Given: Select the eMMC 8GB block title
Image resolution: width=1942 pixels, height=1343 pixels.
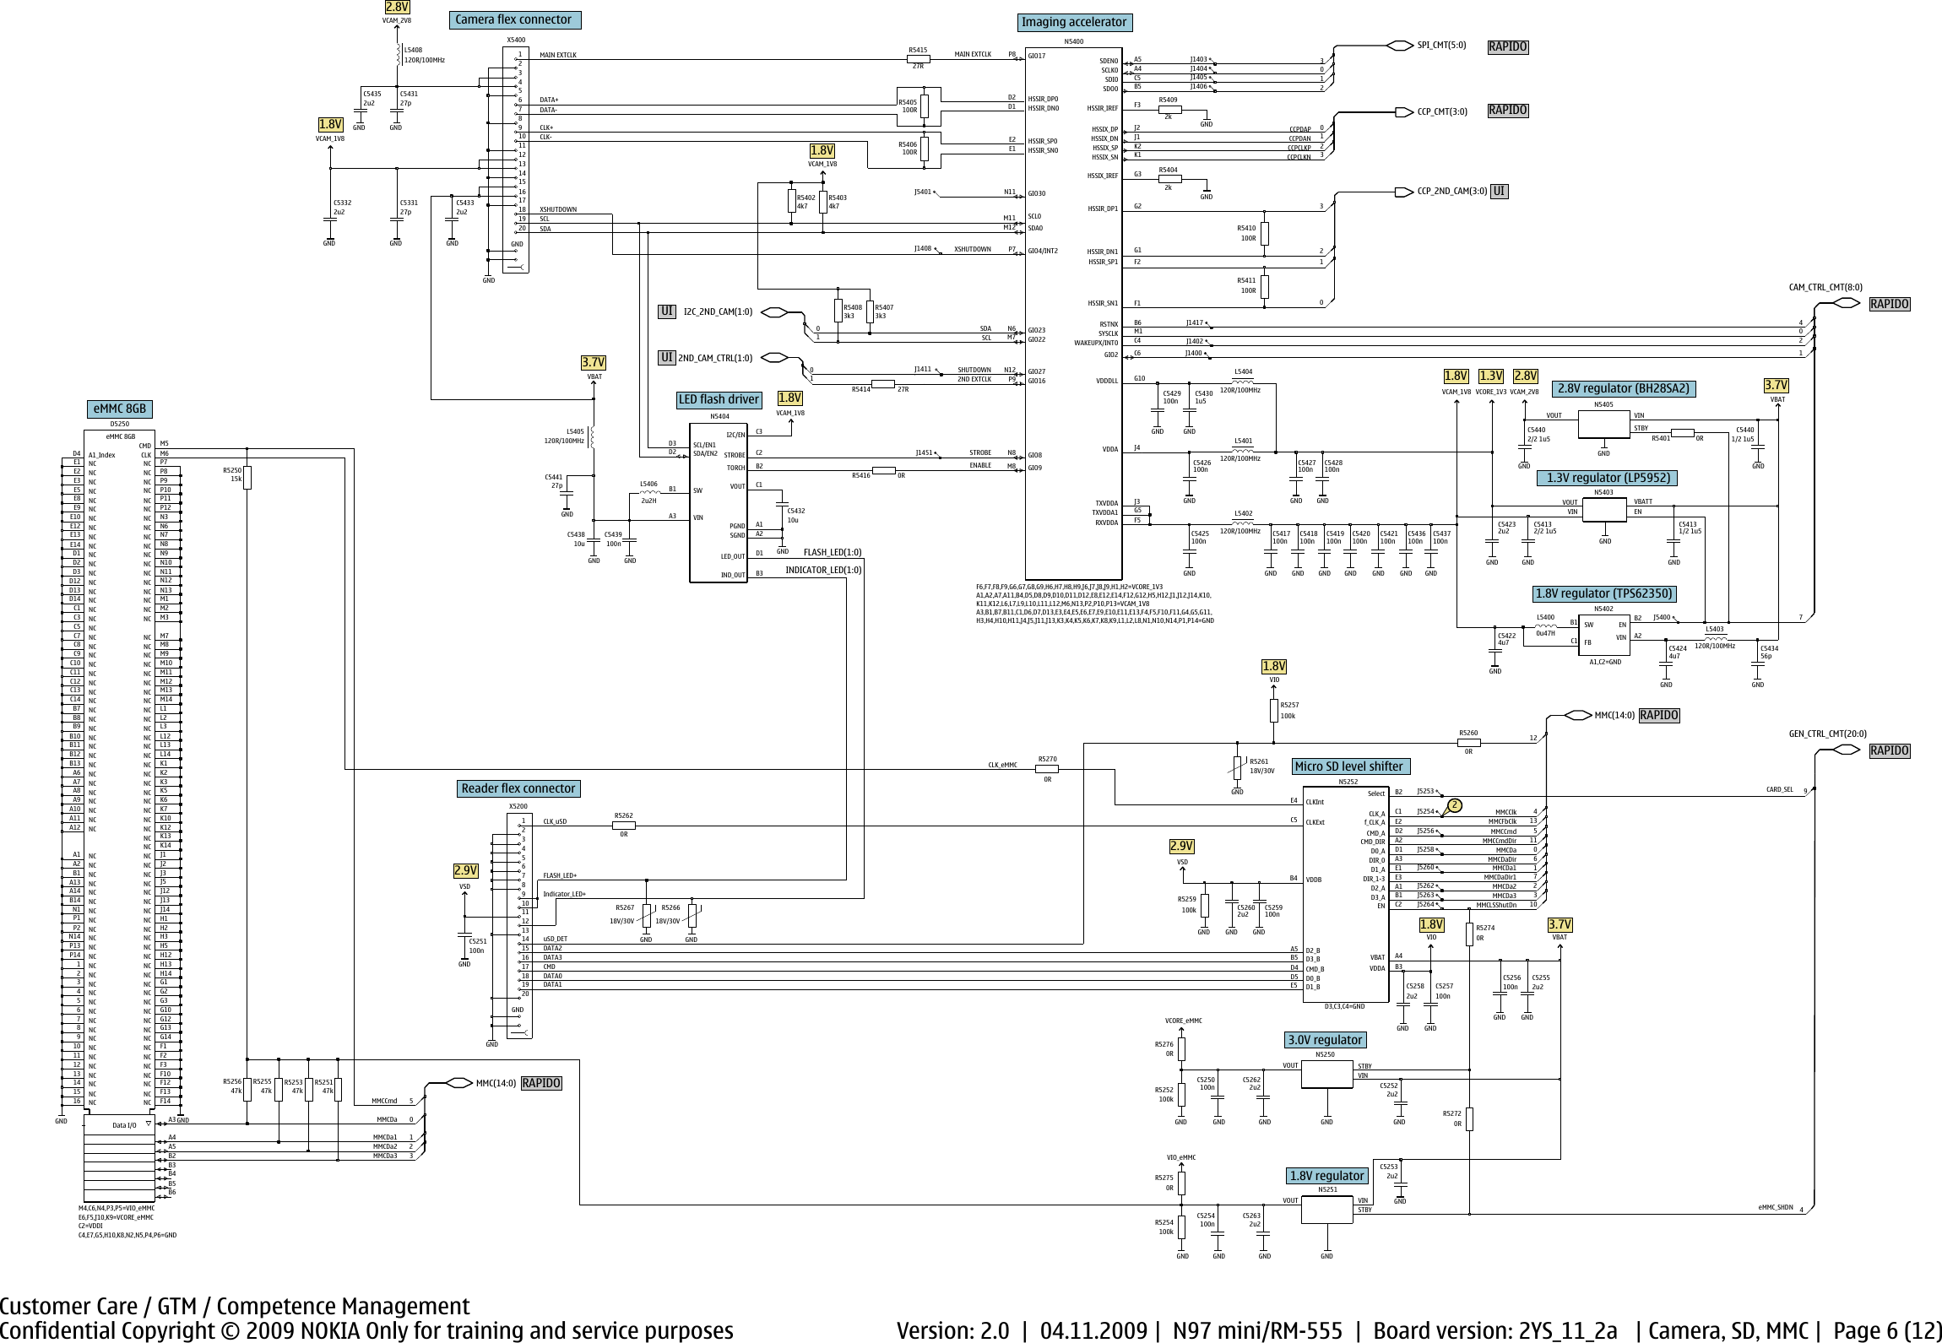Looking at the screenshot, I should (x=119, y=409).
